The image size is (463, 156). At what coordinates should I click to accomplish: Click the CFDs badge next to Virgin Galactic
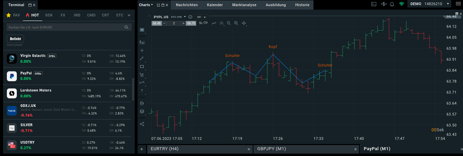(x=52, y=56)
